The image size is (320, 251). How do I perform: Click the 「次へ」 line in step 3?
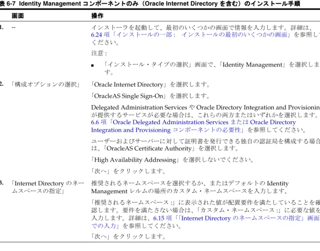pos(128,236)
